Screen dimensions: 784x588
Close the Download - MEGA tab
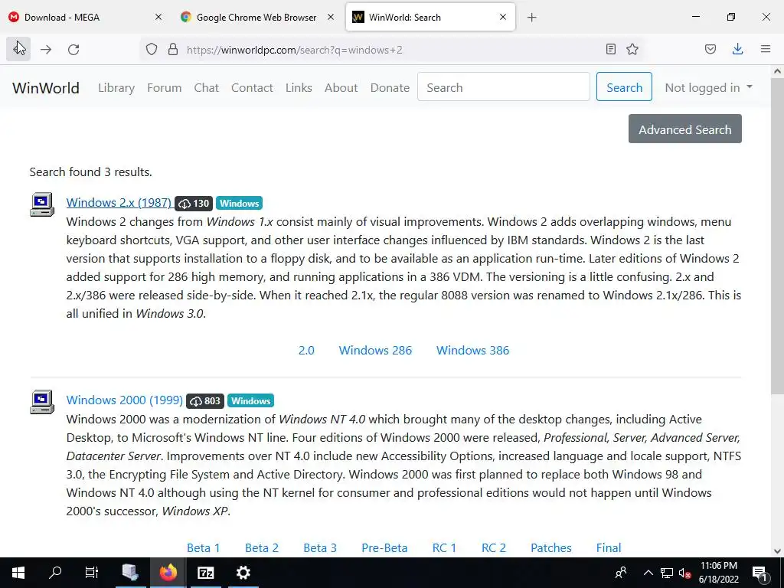(x=158, y=17)
